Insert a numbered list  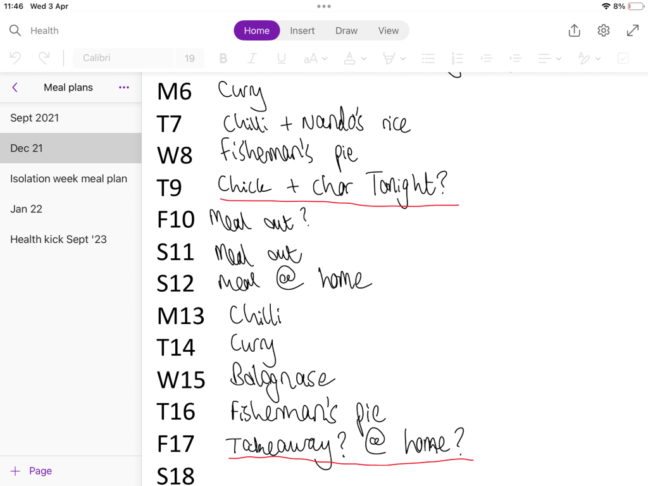point(458,58)
